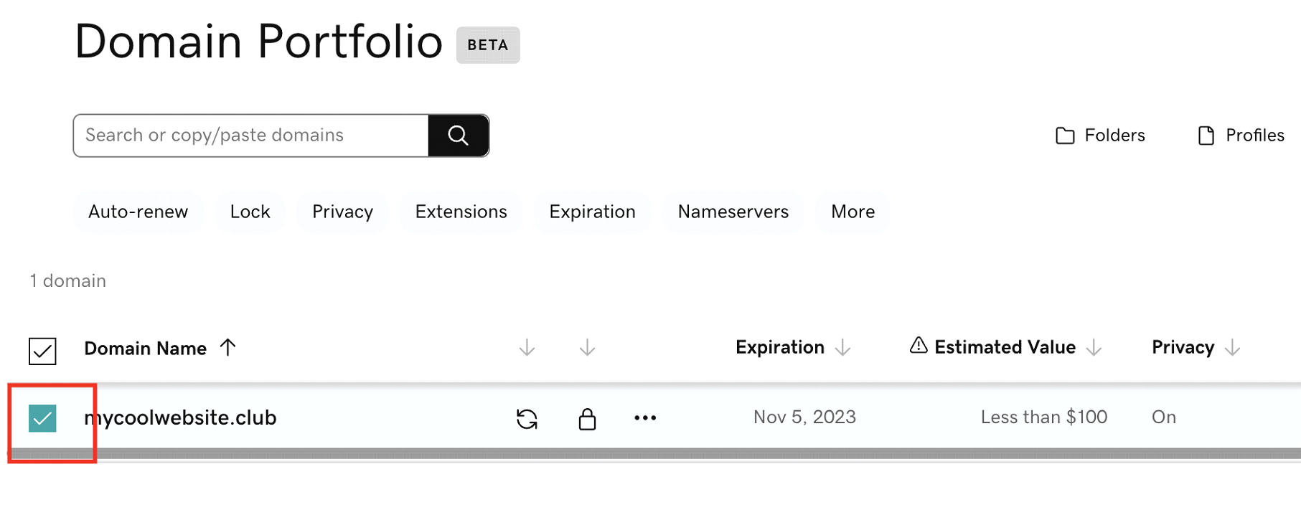Open the mycoolwebsite.club domain link
The width and height of the screenshot is (1301, 515).
pos(180,417)
